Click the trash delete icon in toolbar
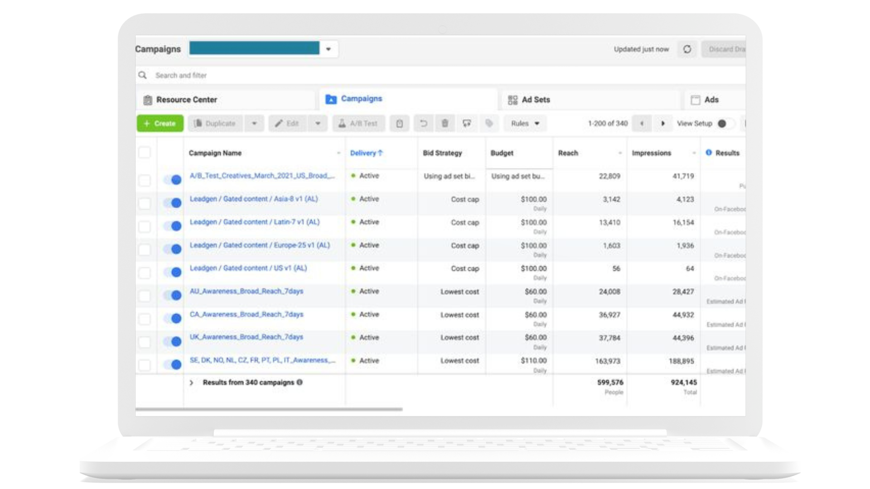The width and height of the screenshot is (870, 489). [445, 123]
